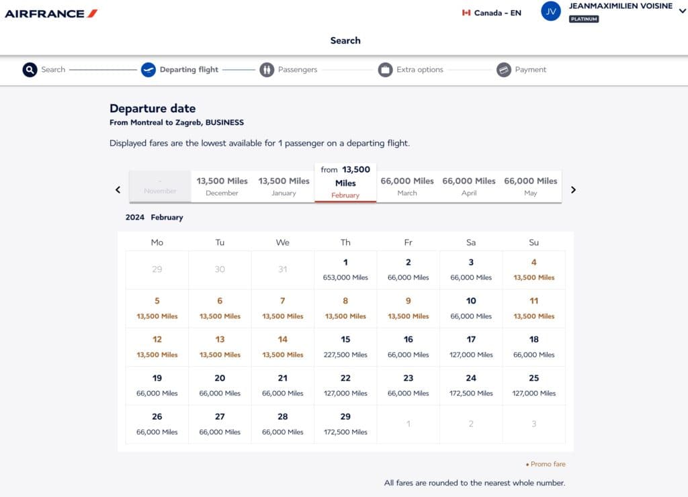The image size is (688, 497).
Task: Switch to the January fares tab
Action: 284,186
